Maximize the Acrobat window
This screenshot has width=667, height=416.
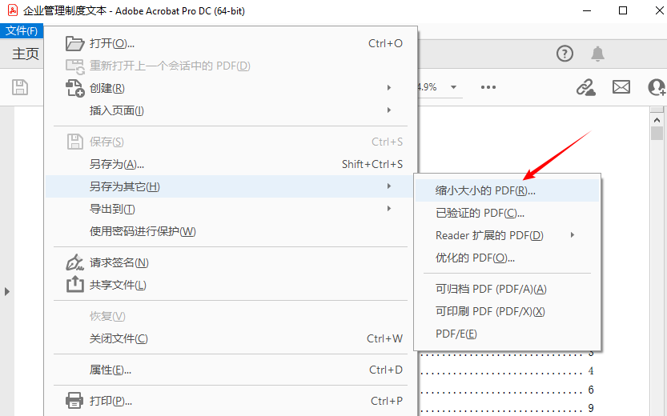[623, 10]
